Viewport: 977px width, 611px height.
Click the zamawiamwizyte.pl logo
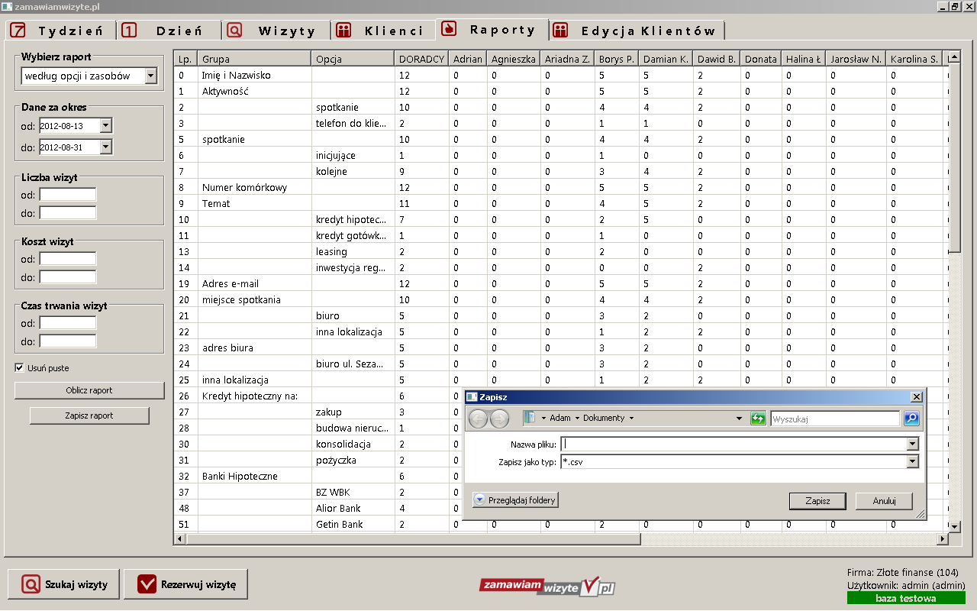pyautogui.click(x=547, y=586)
